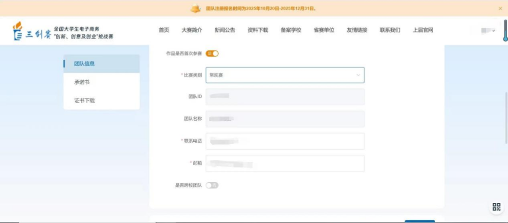The width and height of the screenshot is (508, 223).
Task: Expand the 比赛类别 dropdown
Action: pyautogui.click(x=285, y=75)
